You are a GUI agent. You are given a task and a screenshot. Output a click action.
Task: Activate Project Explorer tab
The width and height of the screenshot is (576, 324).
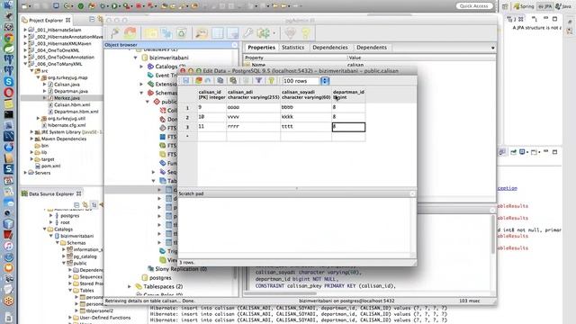[46, 20]
